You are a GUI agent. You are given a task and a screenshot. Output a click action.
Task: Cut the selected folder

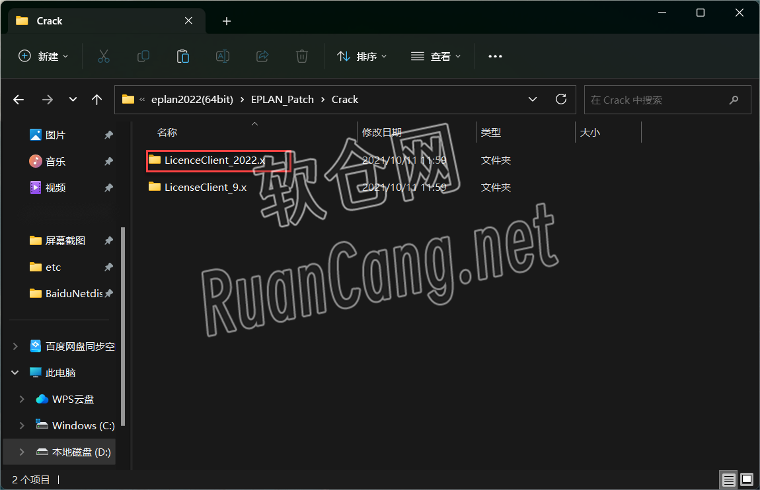pyautogui.click(x=104, y=56)
